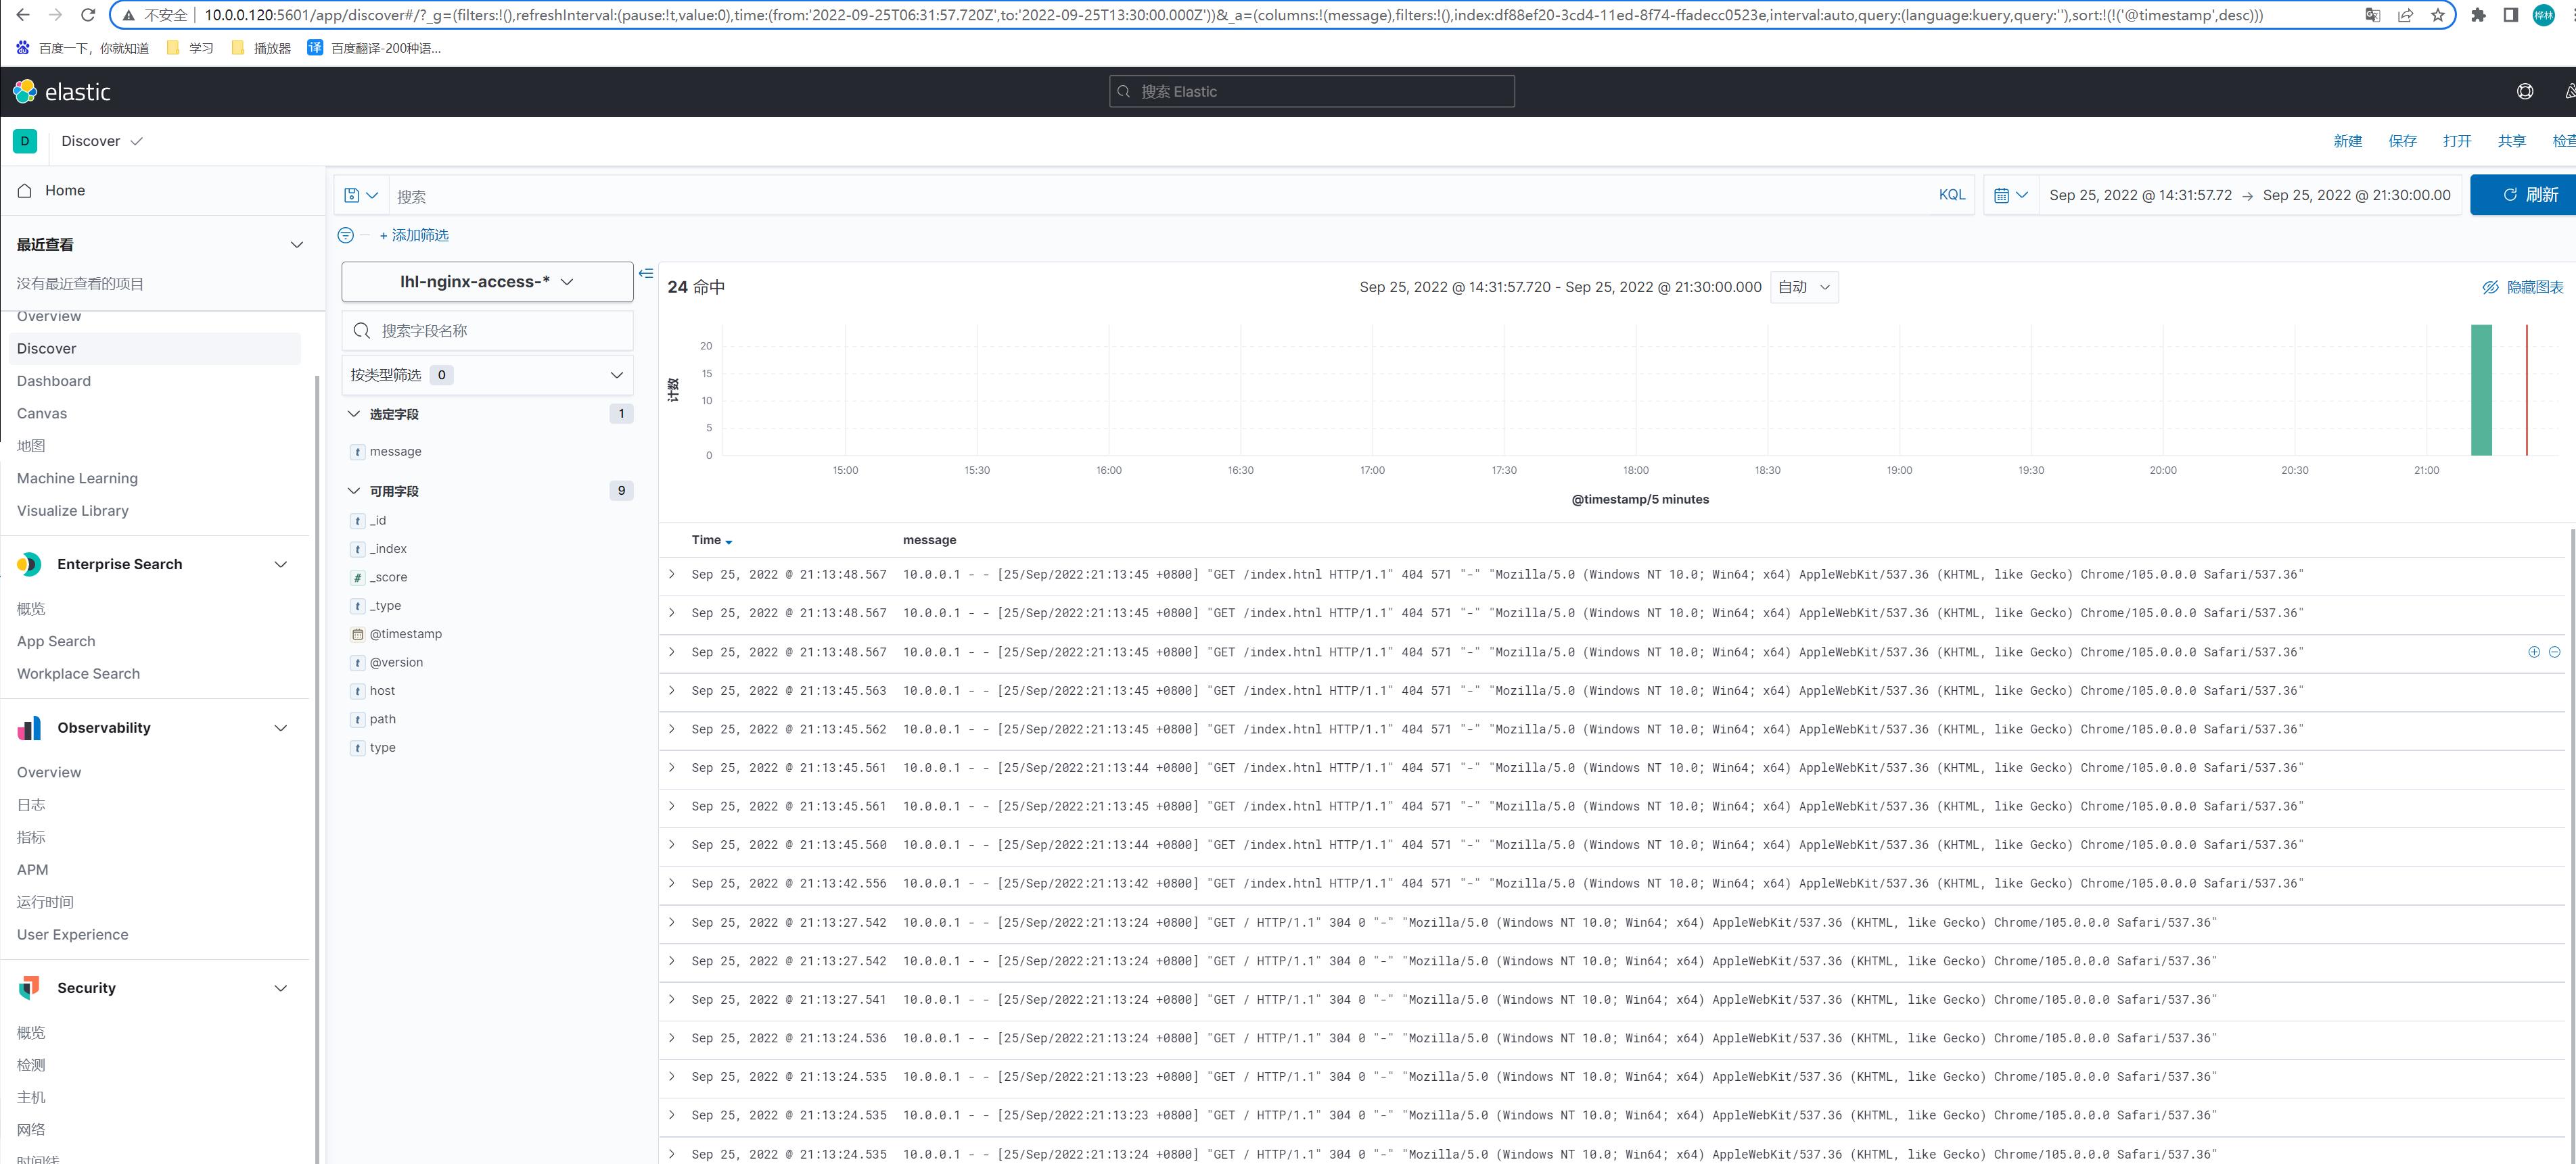The height and width of the screenshot is (1164, 2576).
Task: Open the 自动 interval dropdown
Action: [1803, 287]
